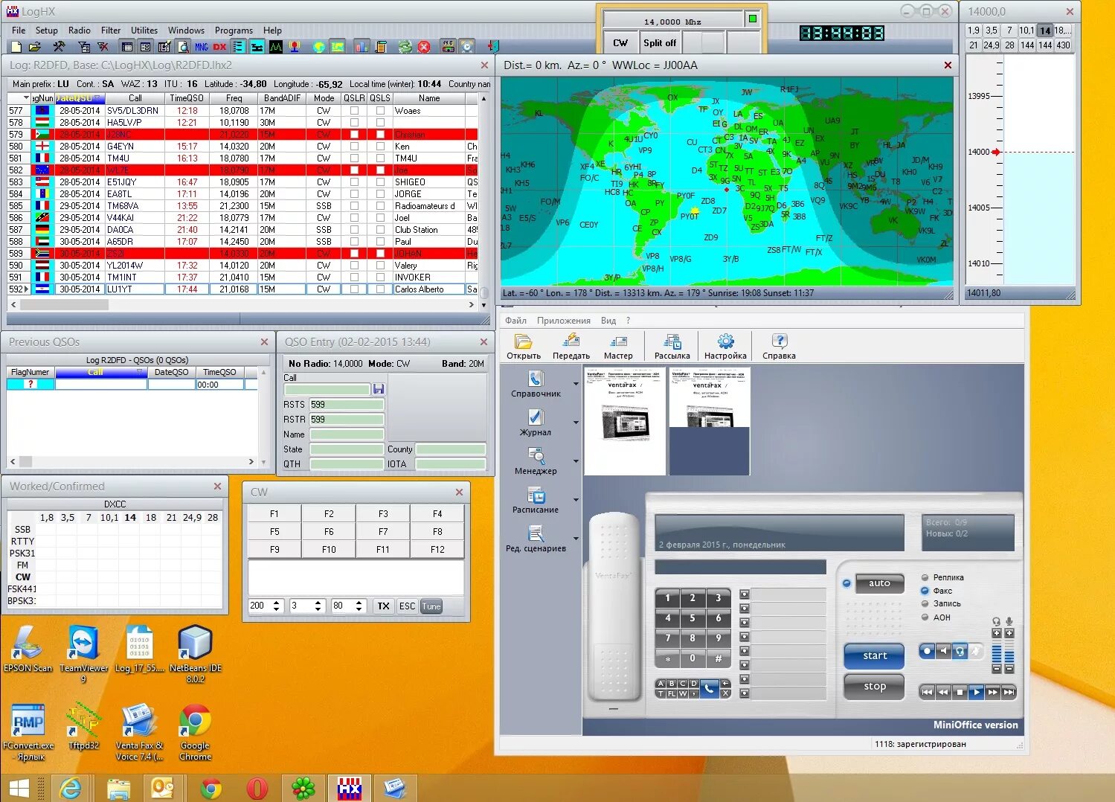
Task: Toggle QSLR checkbox for row 577 SV5/DL3DRN
Action: tap(354, 111)
